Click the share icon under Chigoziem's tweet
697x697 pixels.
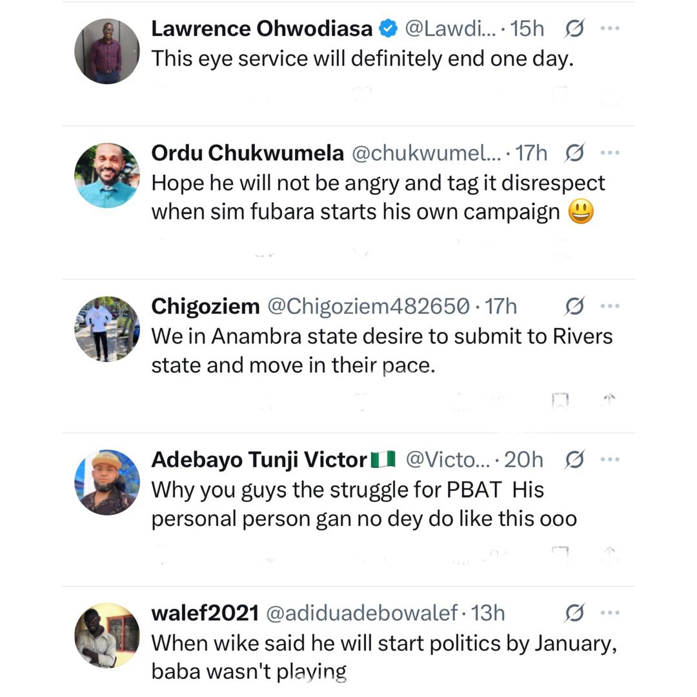click(607, 400)
